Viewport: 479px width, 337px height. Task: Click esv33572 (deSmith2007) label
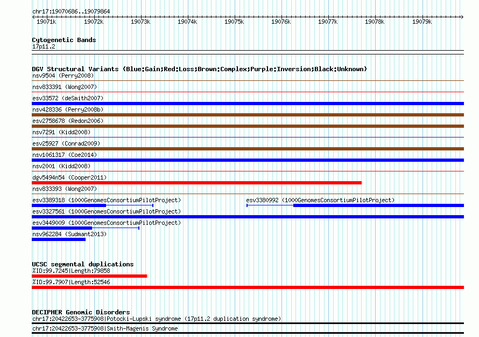coord(68,98)
